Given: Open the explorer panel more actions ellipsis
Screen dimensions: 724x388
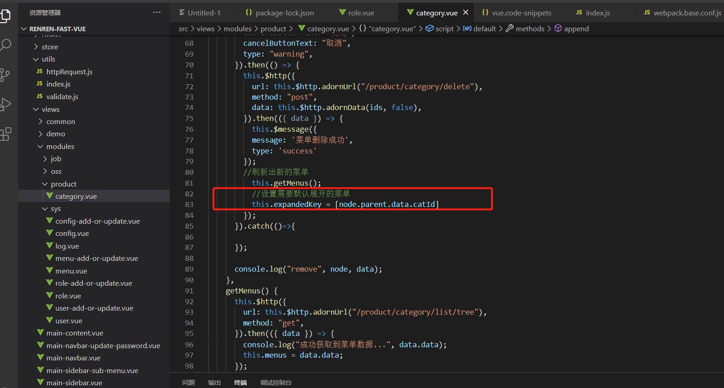Looking at the screenshot, I should 157,13.
